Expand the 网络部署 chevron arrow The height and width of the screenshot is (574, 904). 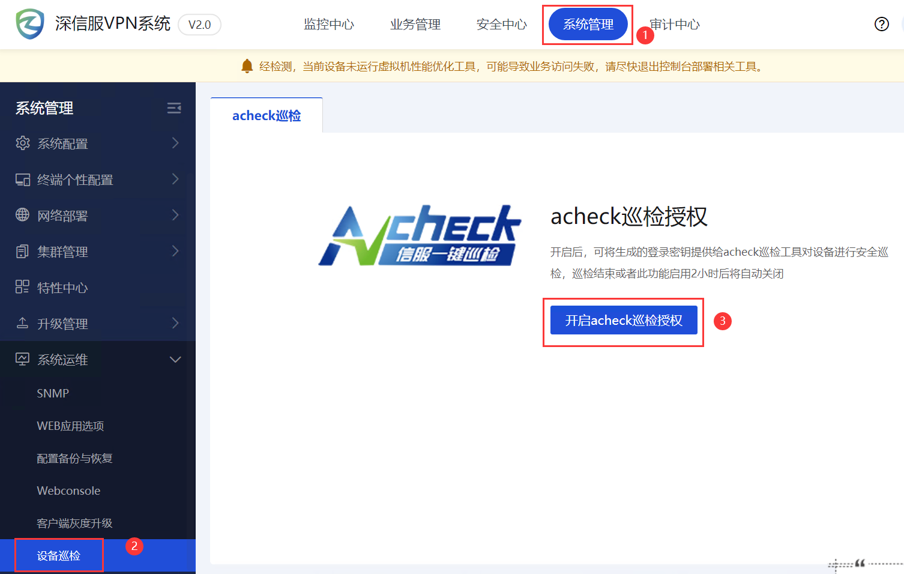pos(175,215)
